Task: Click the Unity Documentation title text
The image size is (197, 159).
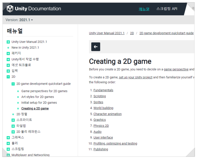Action: click(x=38, y=9)
